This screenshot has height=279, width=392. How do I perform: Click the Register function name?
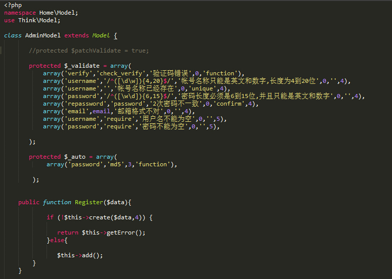89,202
